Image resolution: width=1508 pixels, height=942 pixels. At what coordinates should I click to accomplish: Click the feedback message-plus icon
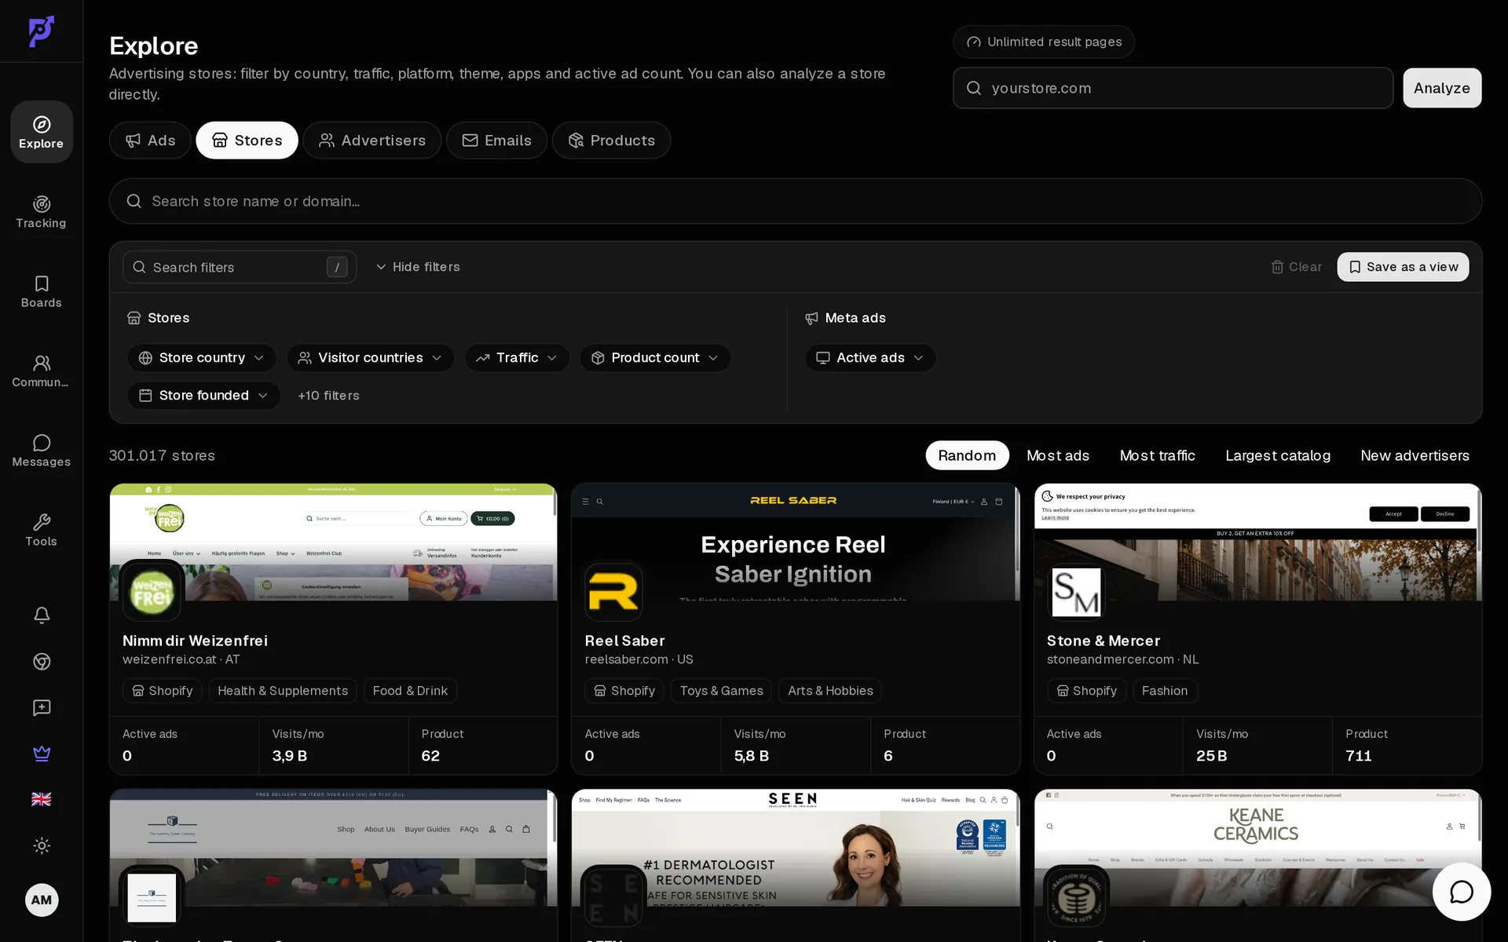42,708
